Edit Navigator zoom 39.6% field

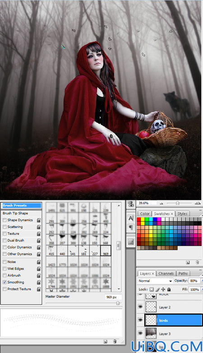tap(146, 203)
